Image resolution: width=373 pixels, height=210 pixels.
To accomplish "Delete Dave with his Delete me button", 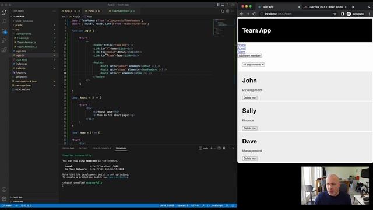I will tap(249, 159).
